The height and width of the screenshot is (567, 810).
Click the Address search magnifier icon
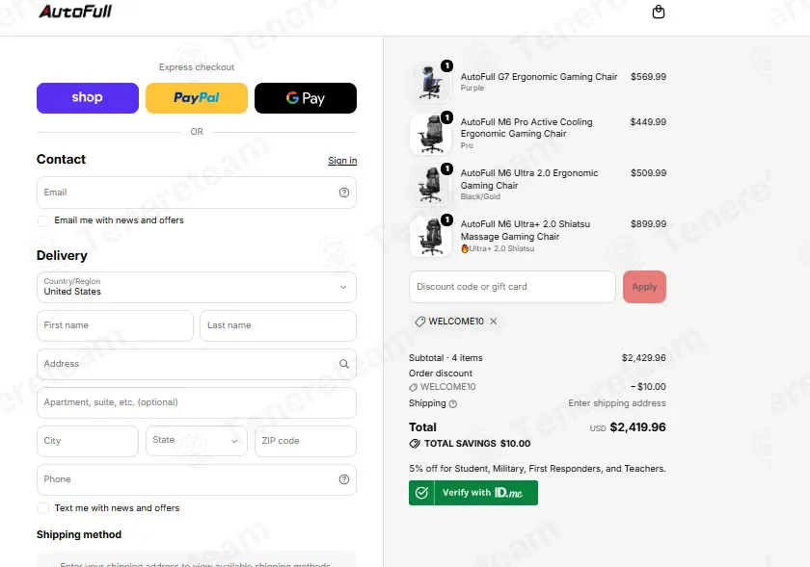pyautogui.click(x=344, y=364)
